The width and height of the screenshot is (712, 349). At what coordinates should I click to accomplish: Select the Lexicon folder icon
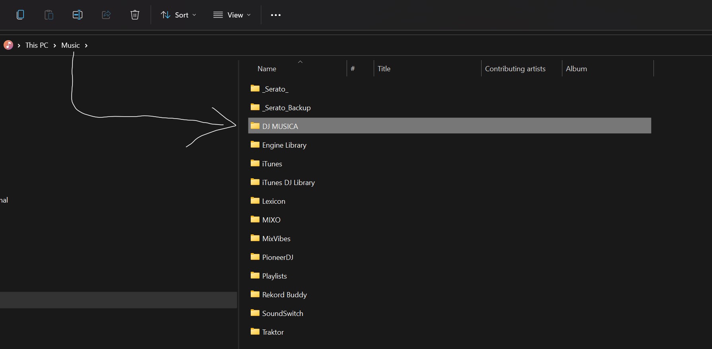point(255,201)
